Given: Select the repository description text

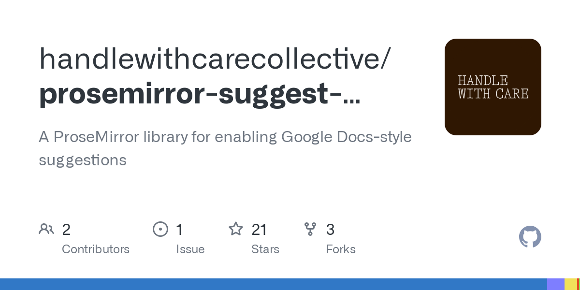Looking at the screenshot, I should click(225, 148).
